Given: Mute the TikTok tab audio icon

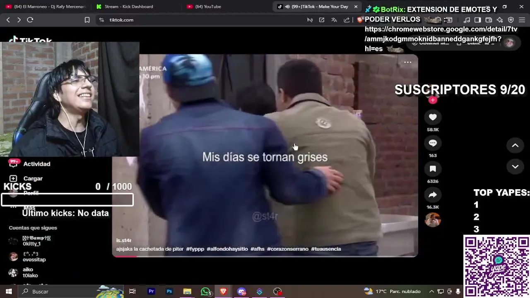Looking at the screenshot, I should 287,7.
